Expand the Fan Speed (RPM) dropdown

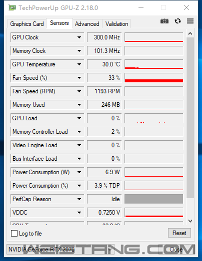(x=79, y=91)
